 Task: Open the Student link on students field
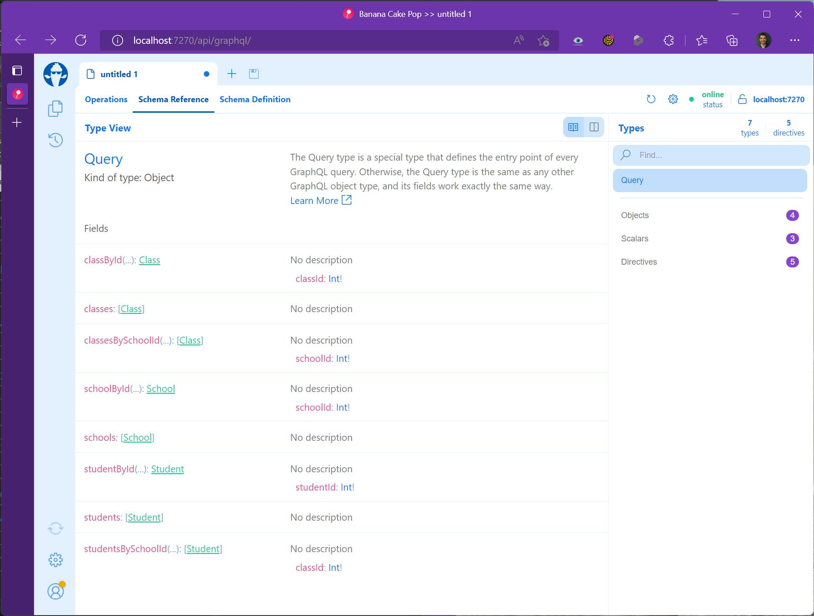point(144,517)
